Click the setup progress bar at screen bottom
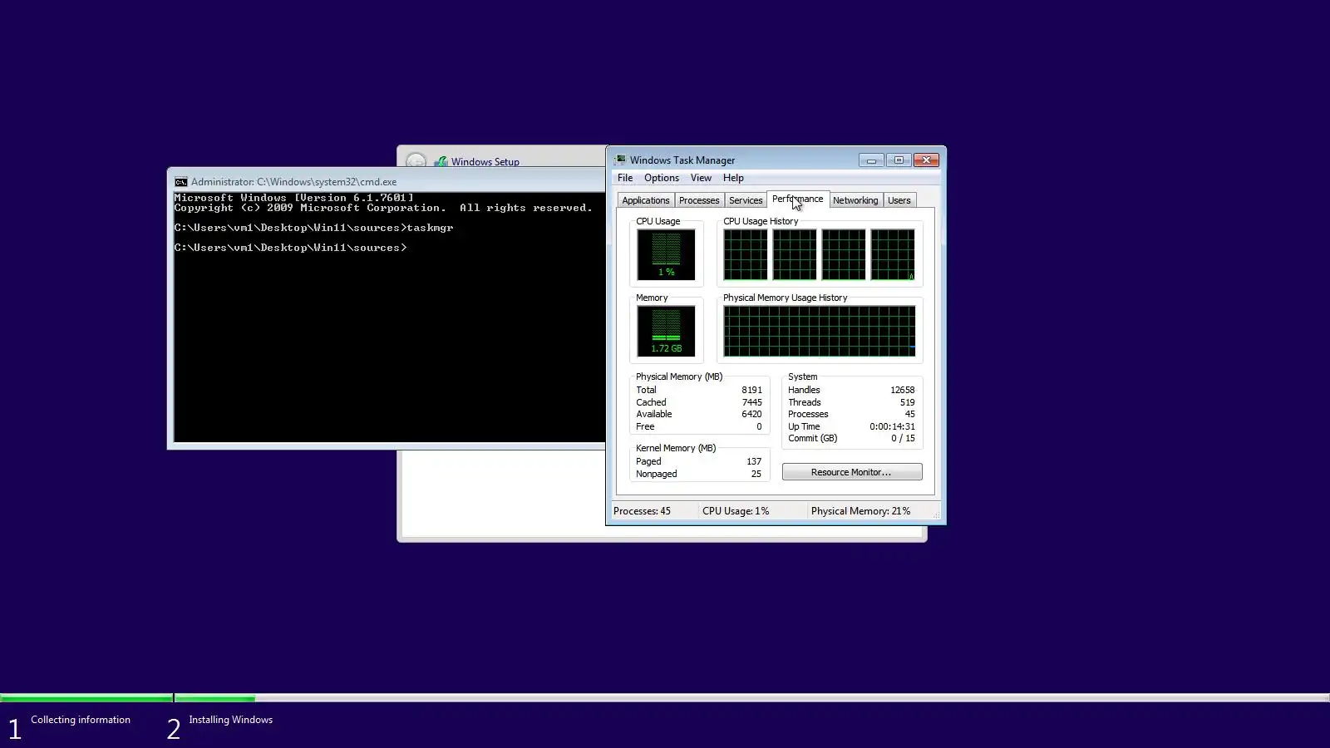1330x748 pixels. [665, 698]
